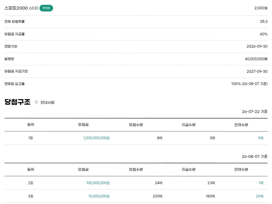Screen dimensions: 272x204
Task: Select the 10,000,000원 prize amount
Action: pos(99,196)
